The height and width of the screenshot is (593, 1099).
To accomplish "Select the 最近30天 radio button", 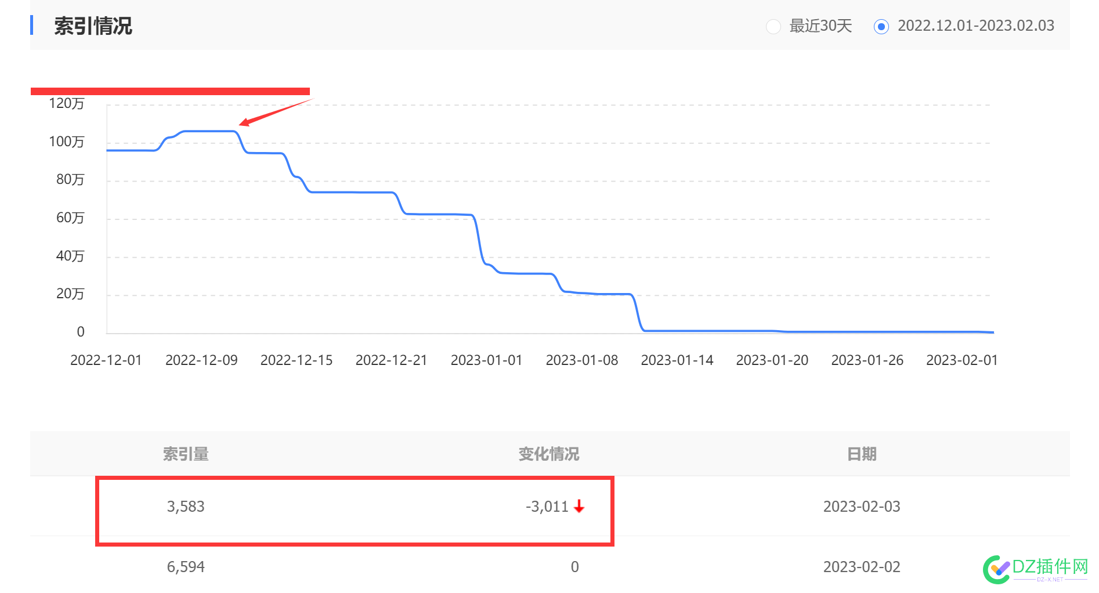I will coord(773,27).
